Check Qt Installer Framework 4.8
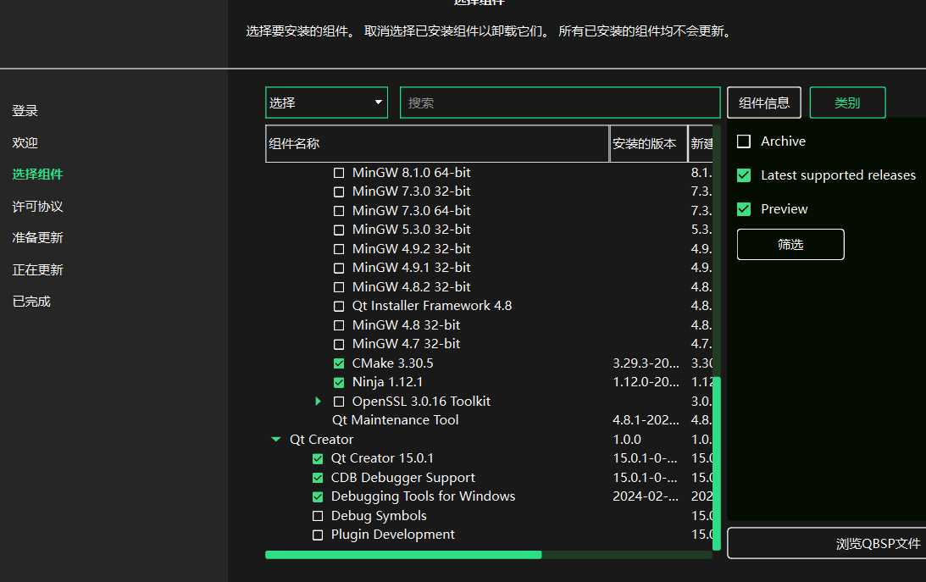This screenshot has height=582, width=926. point(339,307)
